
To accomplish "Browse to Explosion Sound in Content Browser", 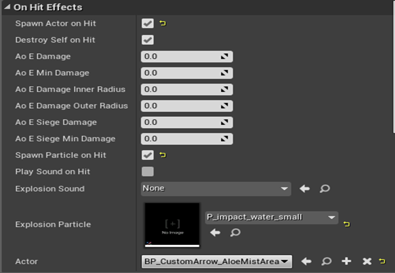I will [x=324, y=188].
